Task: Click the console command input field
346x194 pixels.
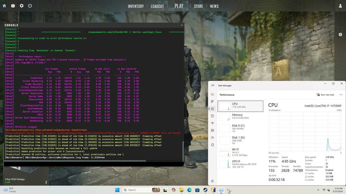Action: click(93, 164)
